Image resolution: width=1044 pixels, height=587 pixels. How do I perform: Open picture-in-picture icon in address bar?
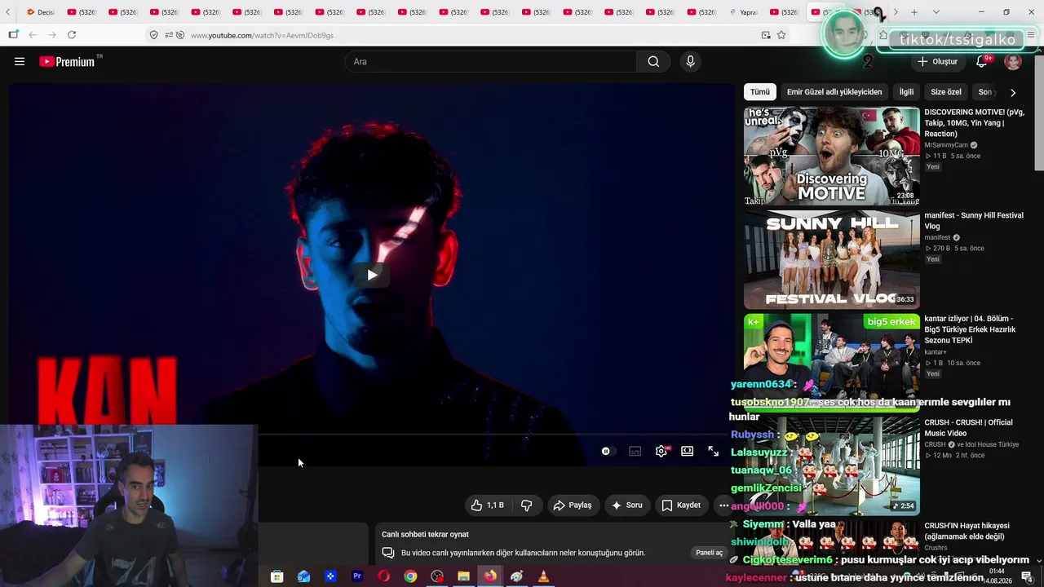pos(766,35)
